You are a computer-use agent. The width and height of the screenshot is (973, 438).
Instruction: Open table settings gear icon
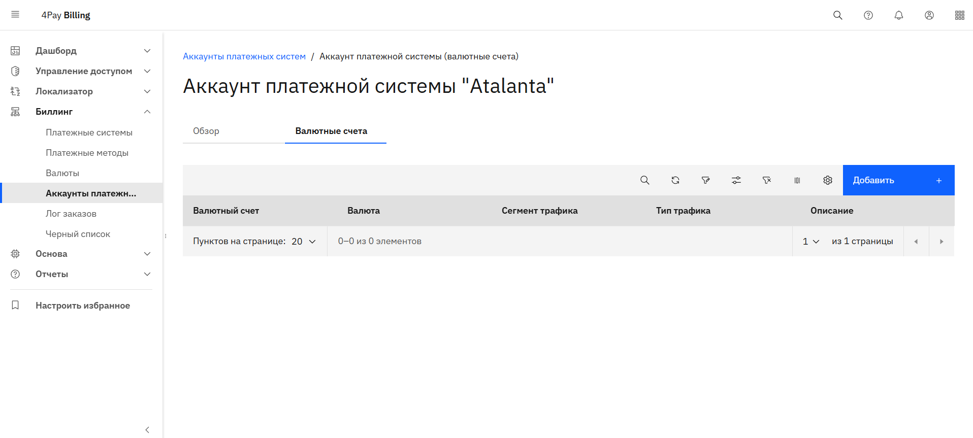tap(827, 180)
